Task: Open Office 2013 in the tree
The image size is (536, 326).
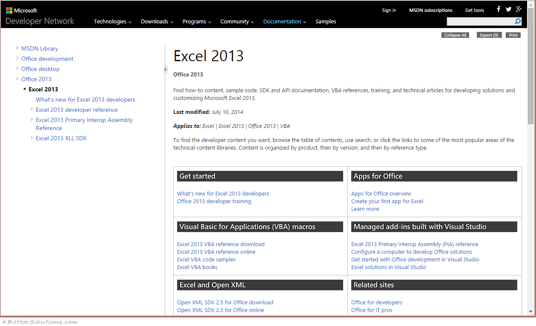Action: tap(36, 79)
